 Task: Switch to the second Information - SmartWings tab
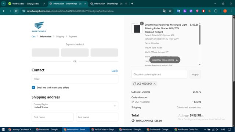coord(108,4)
